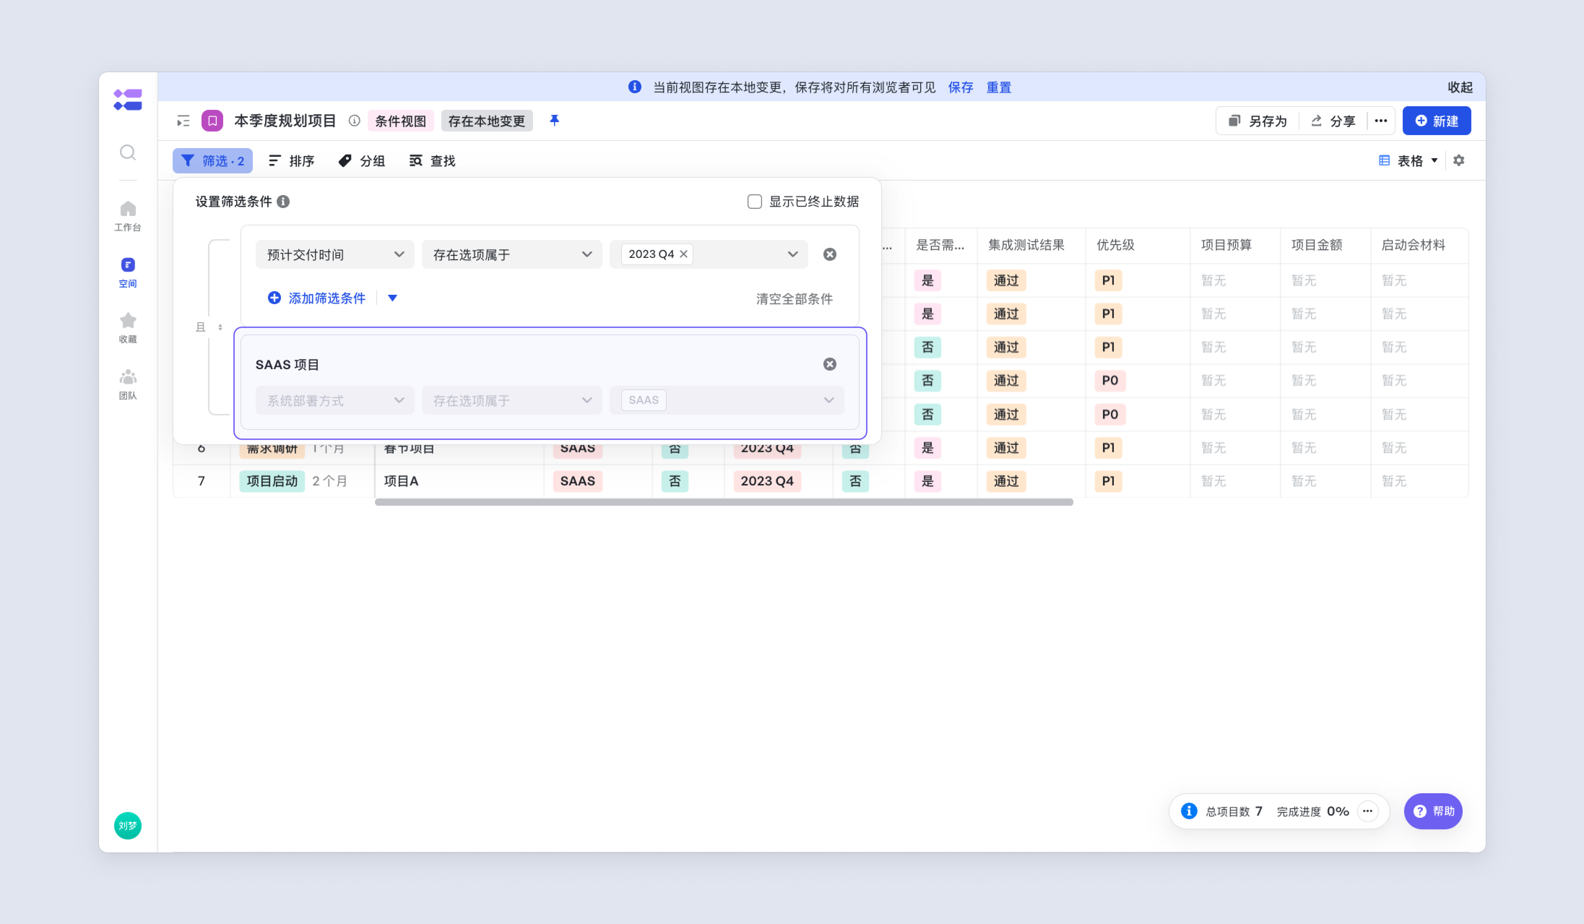This screenshot has width=1584, height=924.
Task: Go to 工作台 in sidebar
Action: click(127, 216)
